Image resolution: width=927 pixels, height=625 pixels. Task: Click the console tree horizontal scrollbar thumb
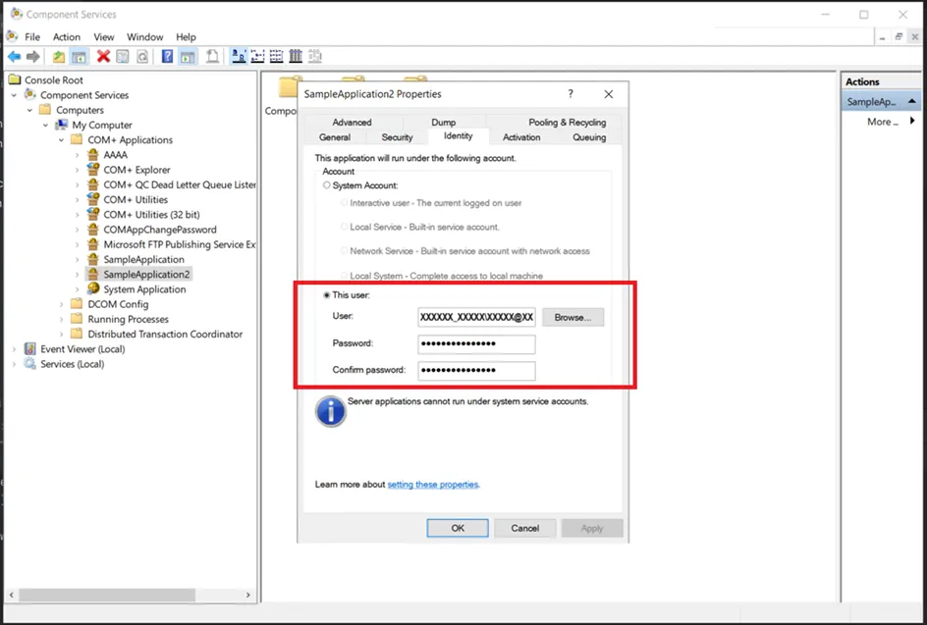[106, 595]
